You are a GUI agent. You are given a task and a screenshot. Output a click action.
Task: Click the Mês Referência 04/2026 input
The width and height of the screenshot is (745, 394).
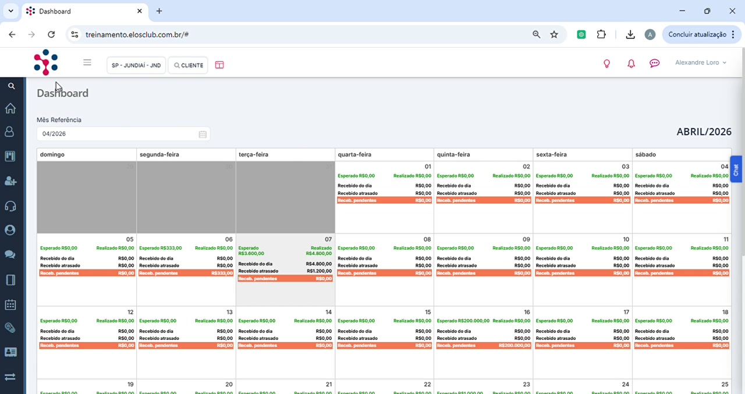coord(123,134)
